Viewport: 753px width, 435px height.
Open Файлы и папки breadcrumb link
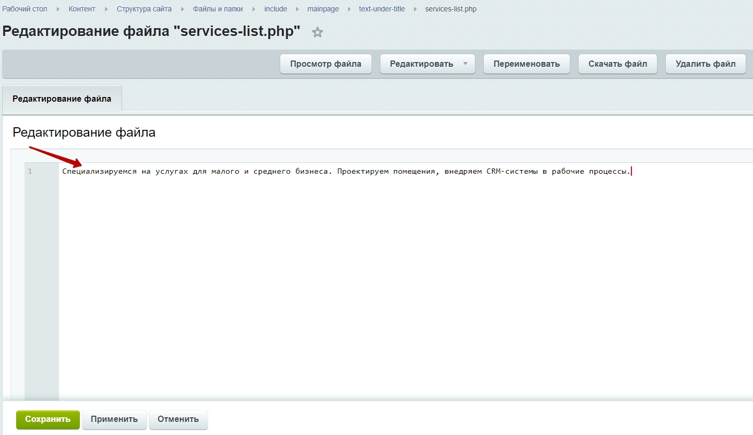(x=218, y=9)
